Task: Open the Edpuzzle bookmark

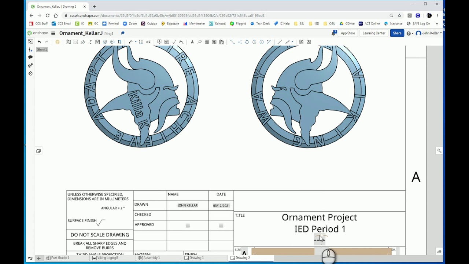Action: [x=170, y=23]
